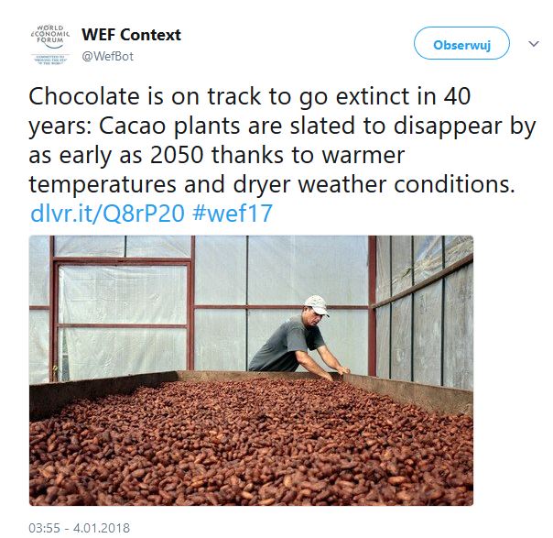
Task: Open the World Economic Forum profile avatar
Action: 50,45
